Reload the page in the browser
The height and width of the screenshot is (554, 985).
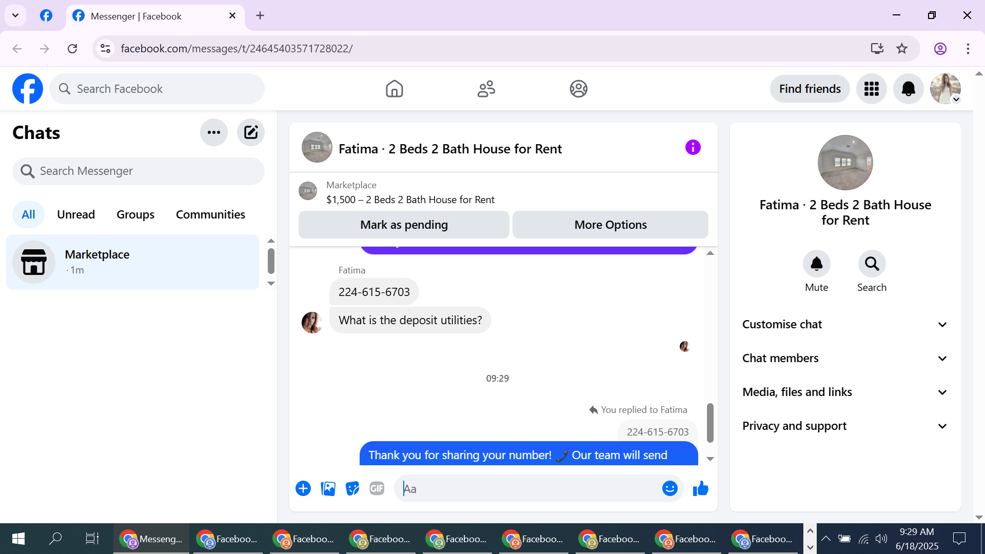click(72, 49)
